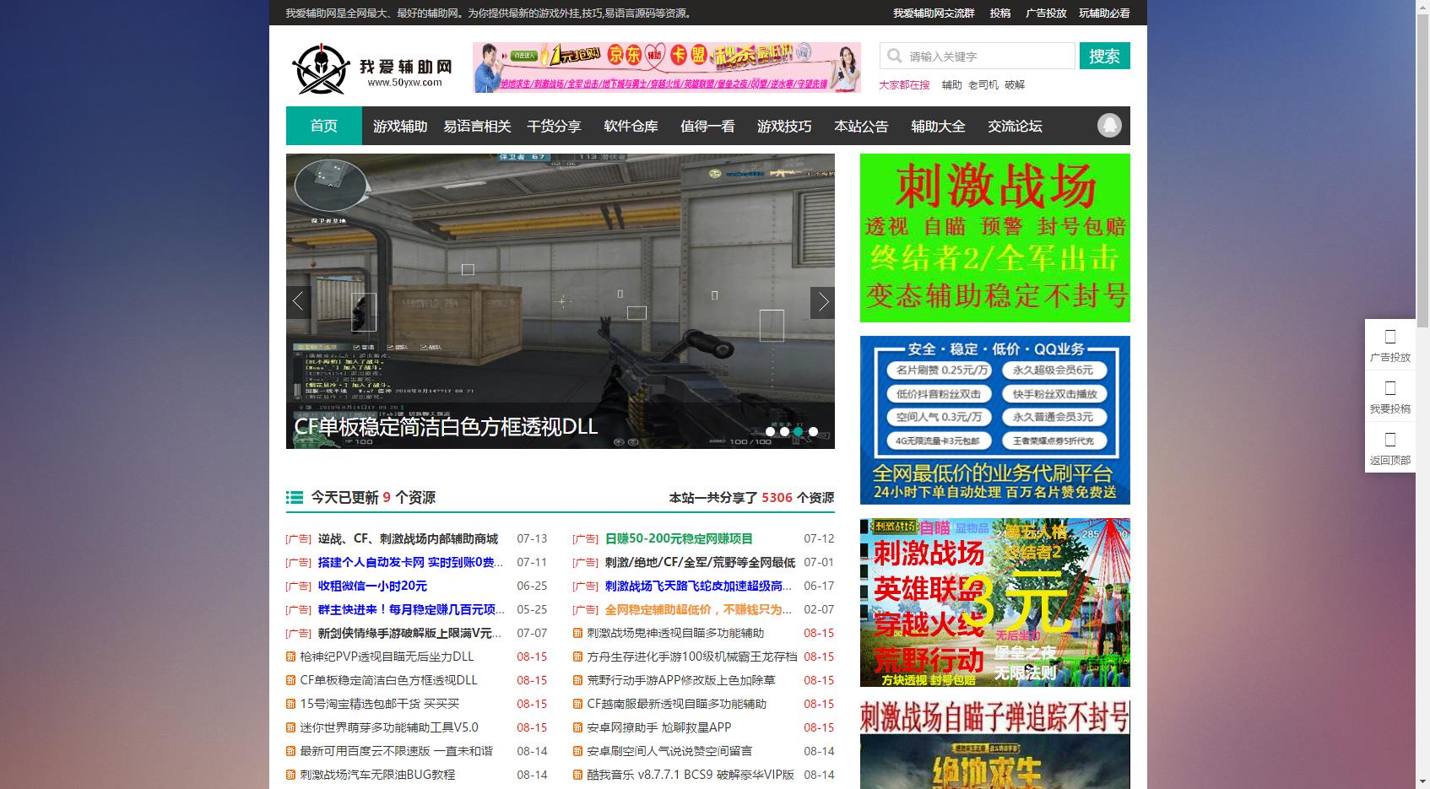Open 刺激战场汽车无限油BUG教程 link
Viewport: 1430px width, 789px height.
[377, 775]
